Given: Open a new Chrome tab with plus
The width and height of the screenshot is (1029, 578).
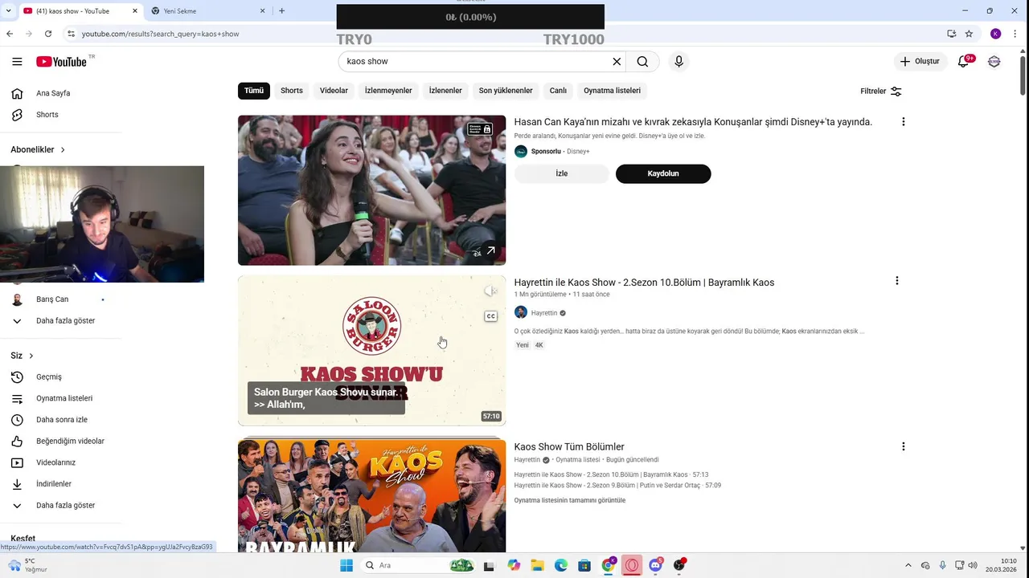Looking at the screenshot, I should [x=281, y=11].
